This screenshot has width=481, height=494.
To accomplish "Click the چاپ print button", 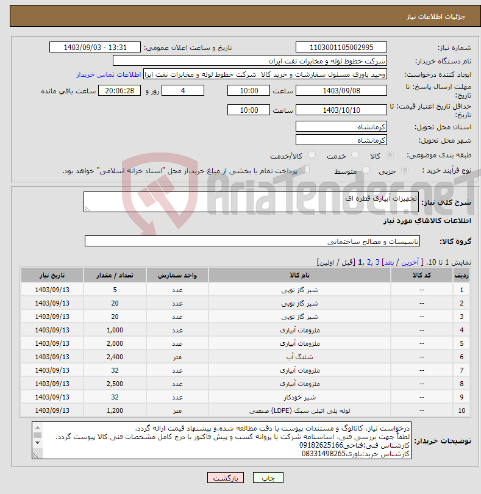I will pyautogui.click(x=268, y=478).
